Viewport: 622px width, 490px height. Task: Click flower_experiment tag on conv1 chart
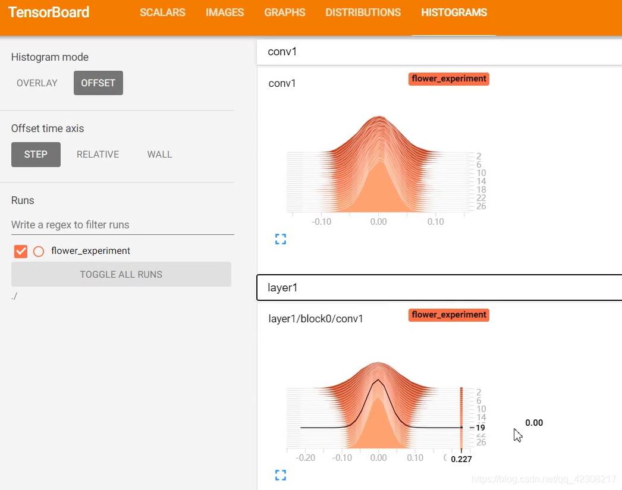pos(448,78)
